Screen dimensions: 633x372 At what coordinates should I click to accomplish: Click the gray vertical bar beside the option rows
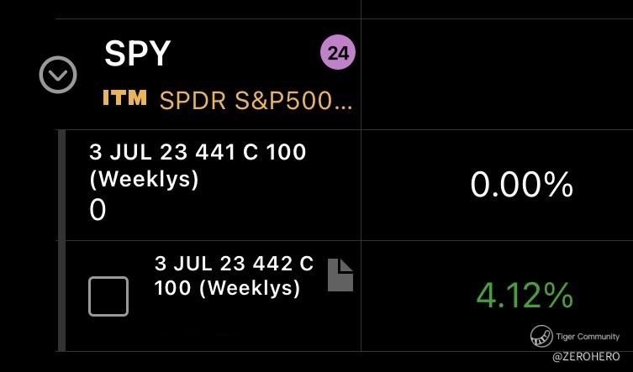61,240
